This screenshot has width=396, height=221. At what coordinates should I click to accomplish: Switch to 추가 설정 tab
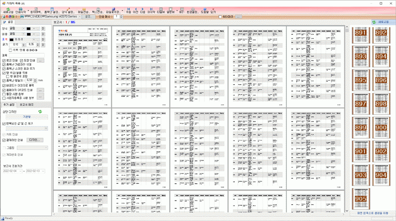pos(9,105)
